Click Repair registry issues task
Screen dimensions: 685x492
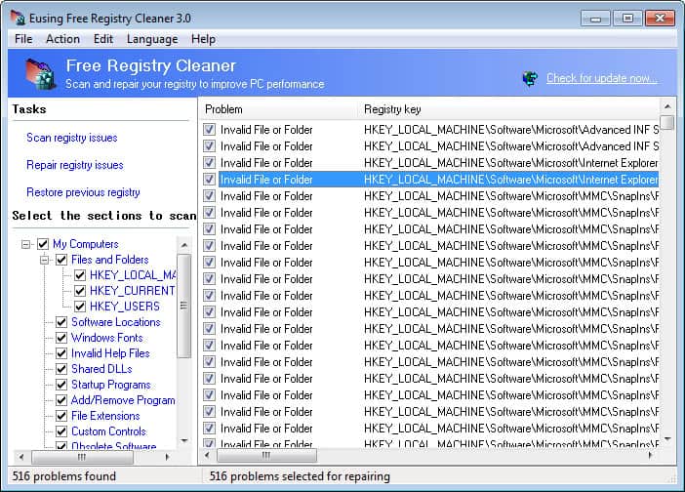(x=75, y=165)
